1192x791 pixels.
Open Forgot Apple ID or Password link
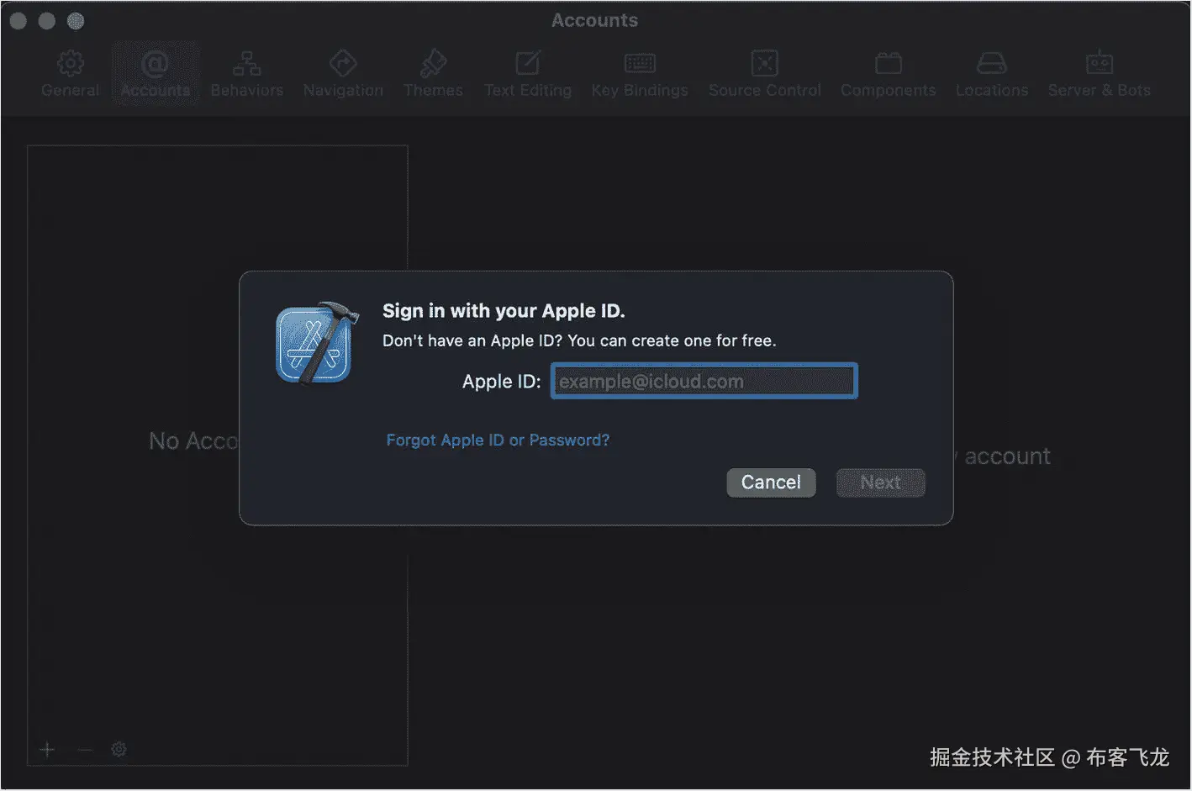click(498, 440)
